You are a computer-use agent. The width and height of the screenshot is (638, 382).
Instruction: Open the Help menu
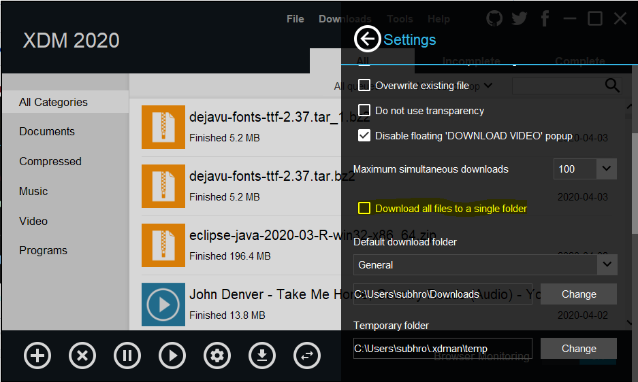coord(438,19)
